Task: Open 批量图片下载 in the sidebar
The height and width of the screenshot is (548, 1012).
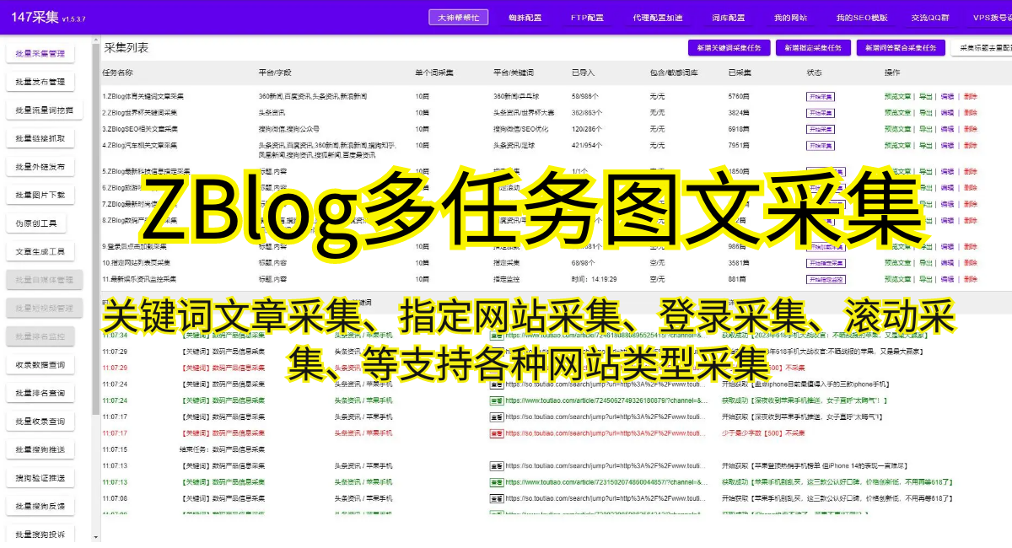Action: [40, 195]
